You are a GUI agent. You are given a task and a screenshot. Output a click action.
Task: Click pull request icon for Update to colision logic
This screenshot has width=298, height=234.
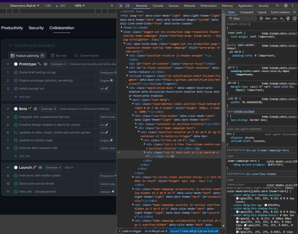[x=16, y=140]
